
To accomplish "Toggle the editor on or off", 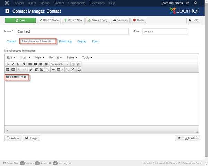I will coord(188,138).
